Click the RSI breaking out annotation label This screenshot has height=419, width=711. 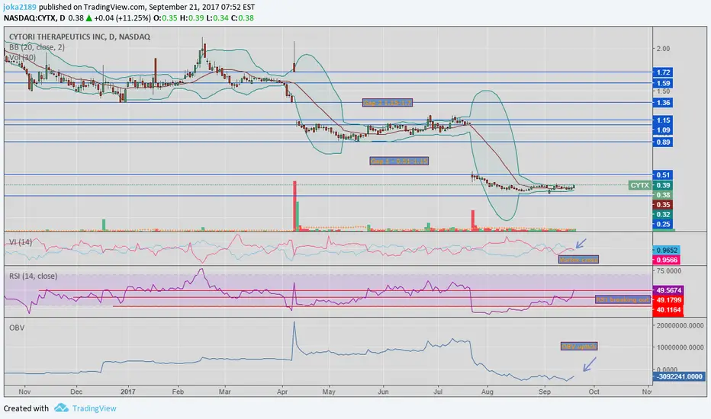click(623, 300)
